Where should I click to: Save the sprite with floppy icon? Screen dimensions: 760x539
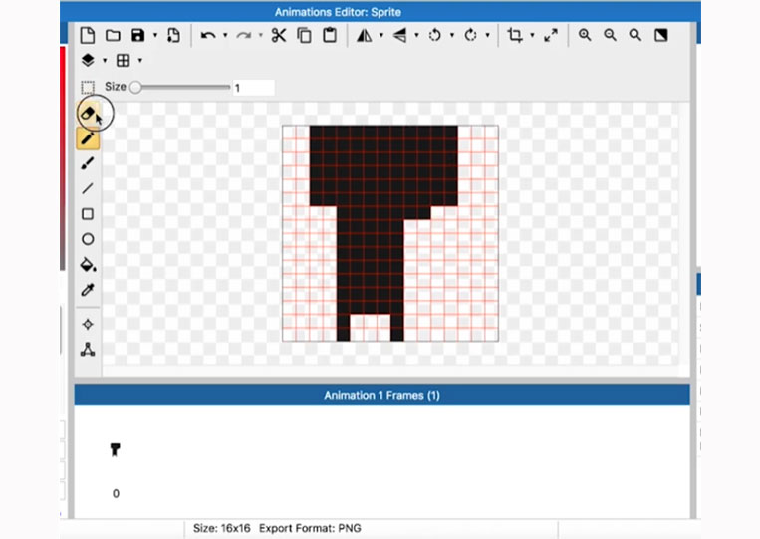(x=138, y=35)
